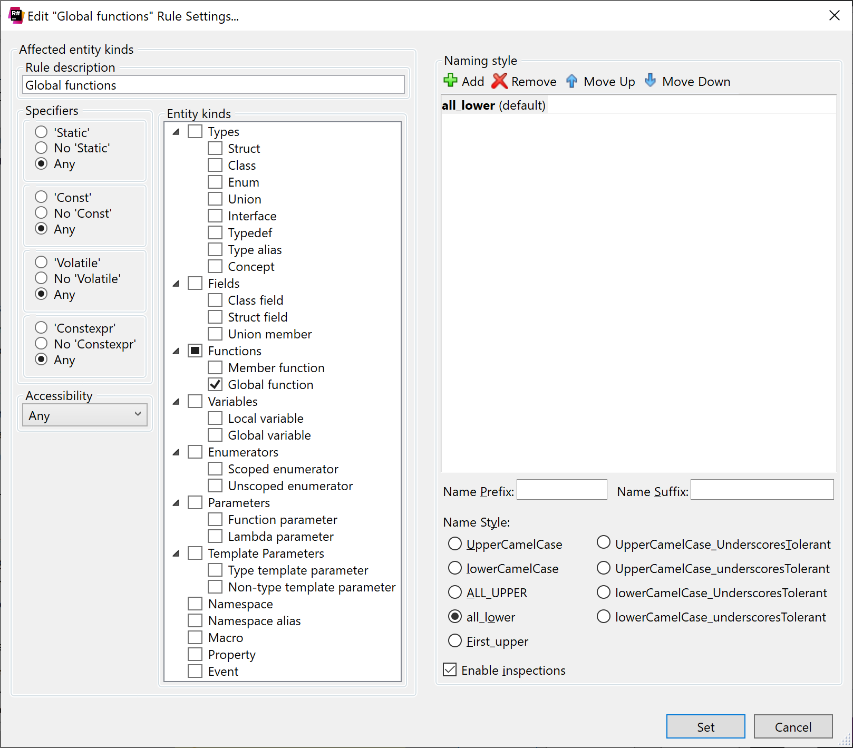Disable Enable inspections

pos(450,669)
